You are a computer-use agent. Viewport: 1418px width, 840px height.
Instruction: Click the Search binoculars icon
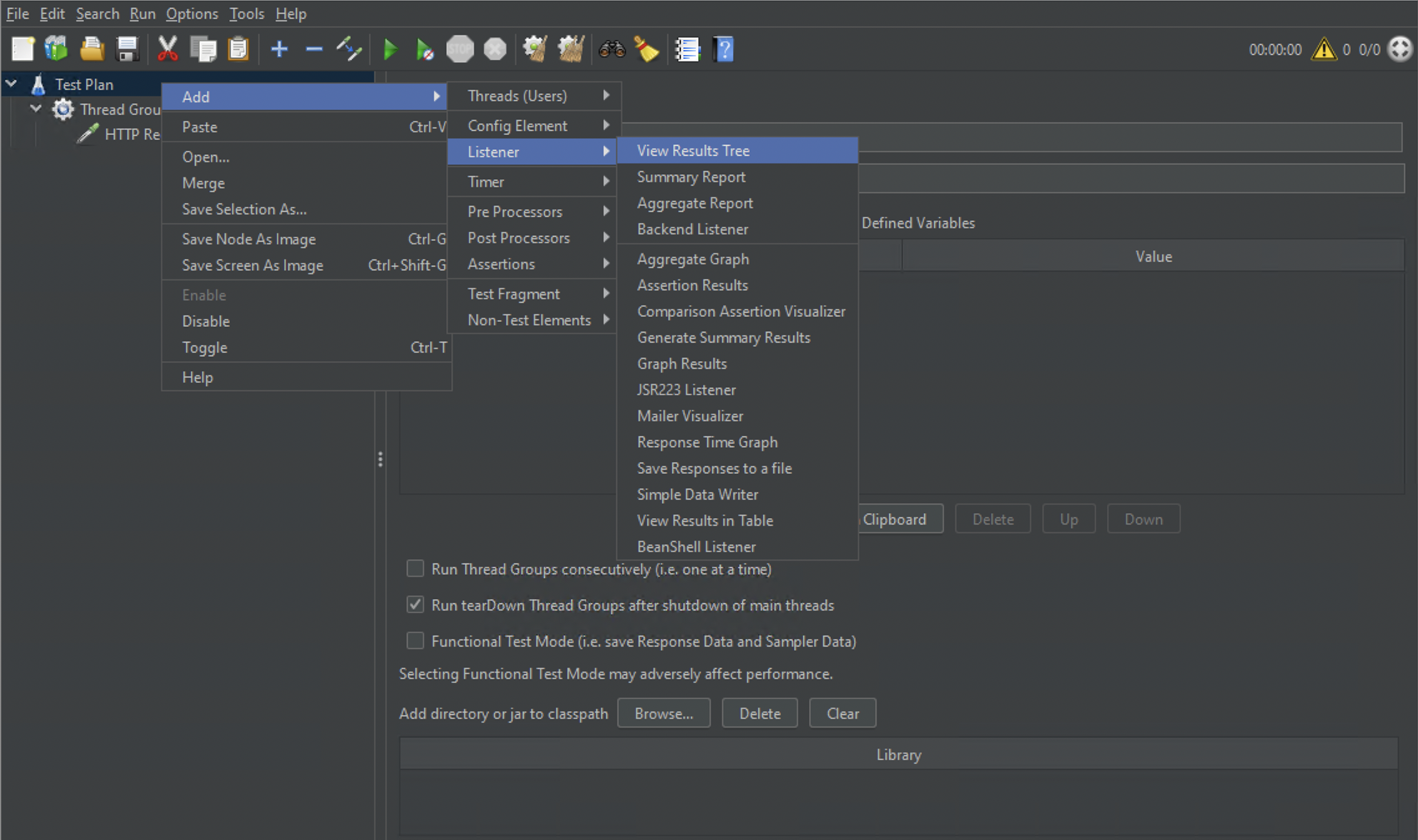(612, 49)
